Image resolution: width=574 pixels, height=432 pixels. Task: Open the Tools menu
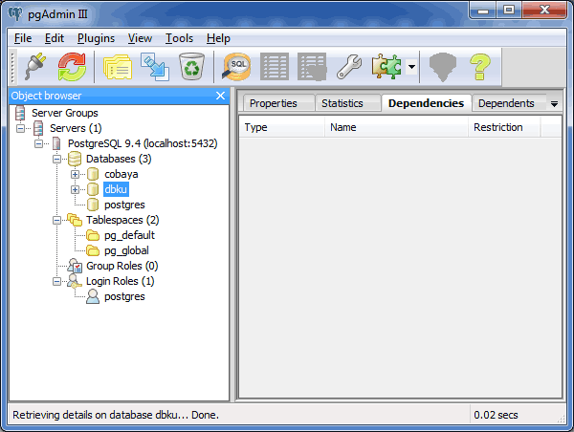179,38
